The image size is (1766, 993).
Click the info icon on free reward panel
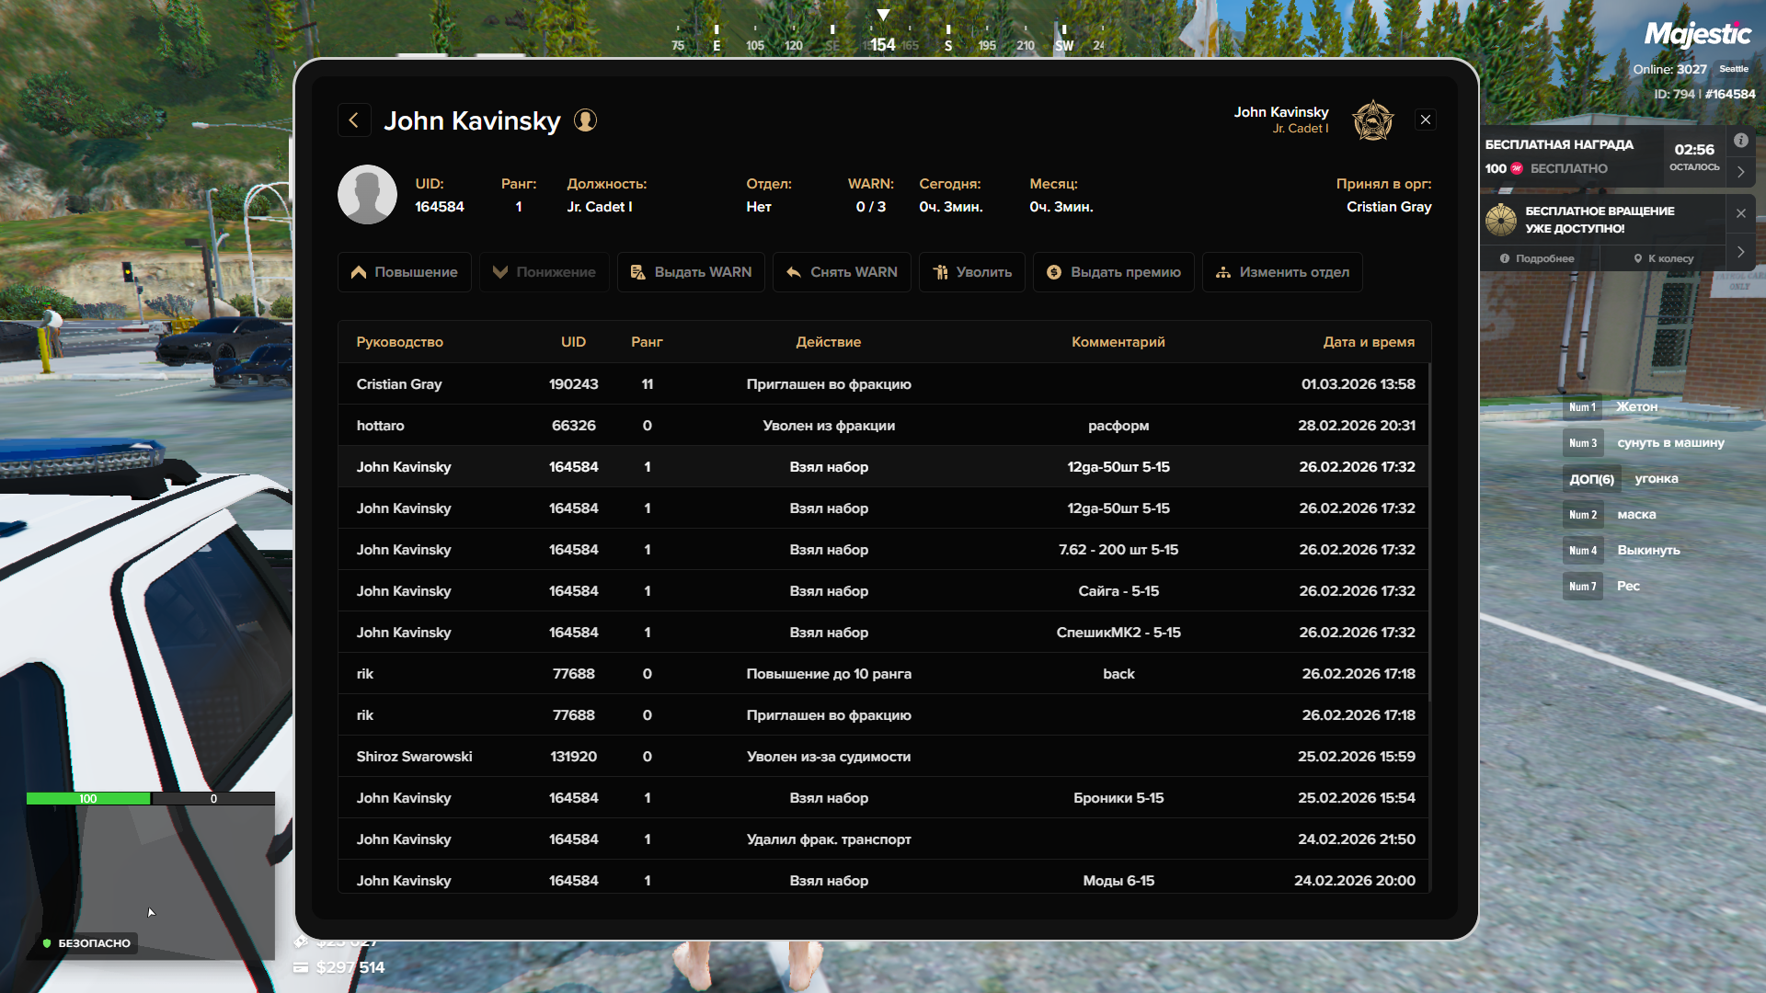pos(1740,141)
